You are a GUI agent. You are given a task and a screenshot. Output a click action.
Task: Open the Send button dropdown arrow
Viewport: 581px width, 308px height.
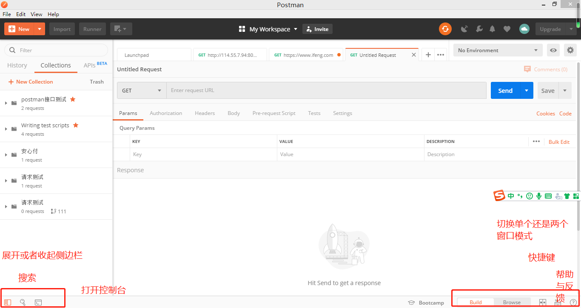527,90
